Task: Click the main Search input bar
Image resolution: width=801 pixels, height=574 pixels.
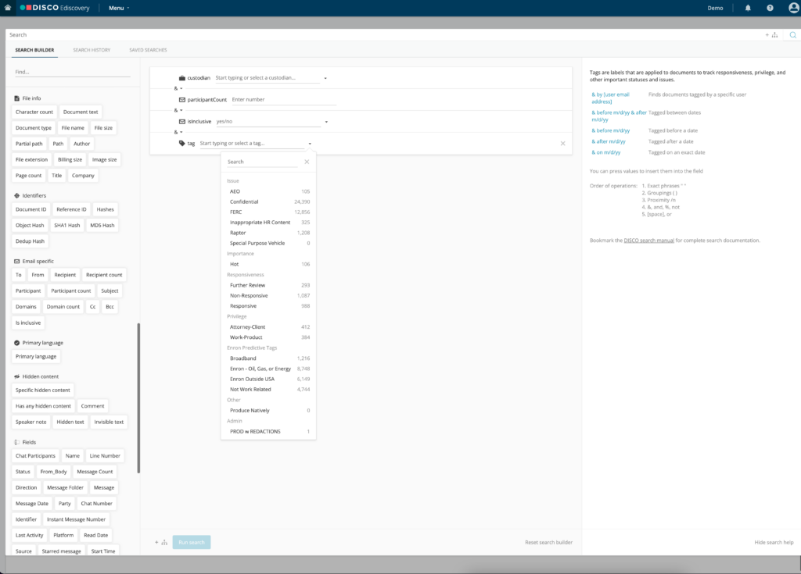Action: (383, 34)
